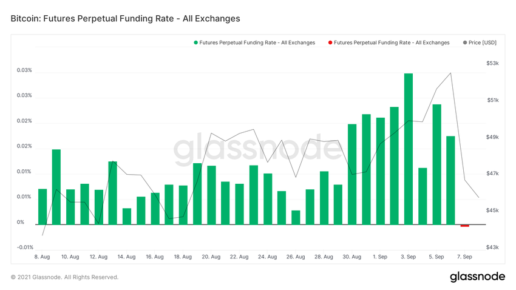
Task: Toggle the Price [USD] legend entry
Action: click(483, 42)
